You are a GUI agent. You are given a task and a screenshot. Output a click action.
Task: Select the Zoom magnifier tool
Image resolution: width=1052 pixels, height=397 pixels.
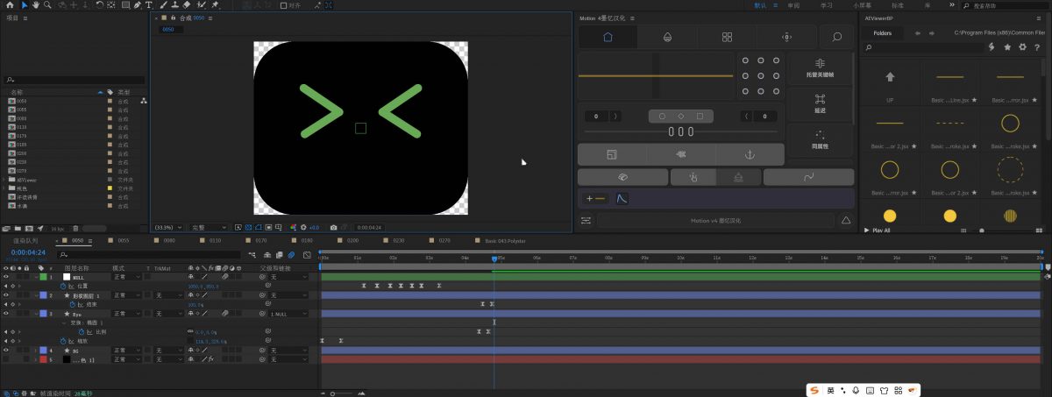(46, 4)
